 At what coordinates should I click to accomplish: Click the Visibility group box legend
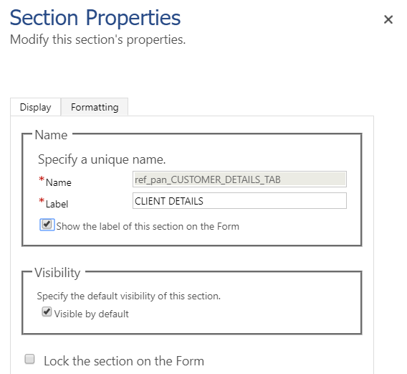pos(57,273)
